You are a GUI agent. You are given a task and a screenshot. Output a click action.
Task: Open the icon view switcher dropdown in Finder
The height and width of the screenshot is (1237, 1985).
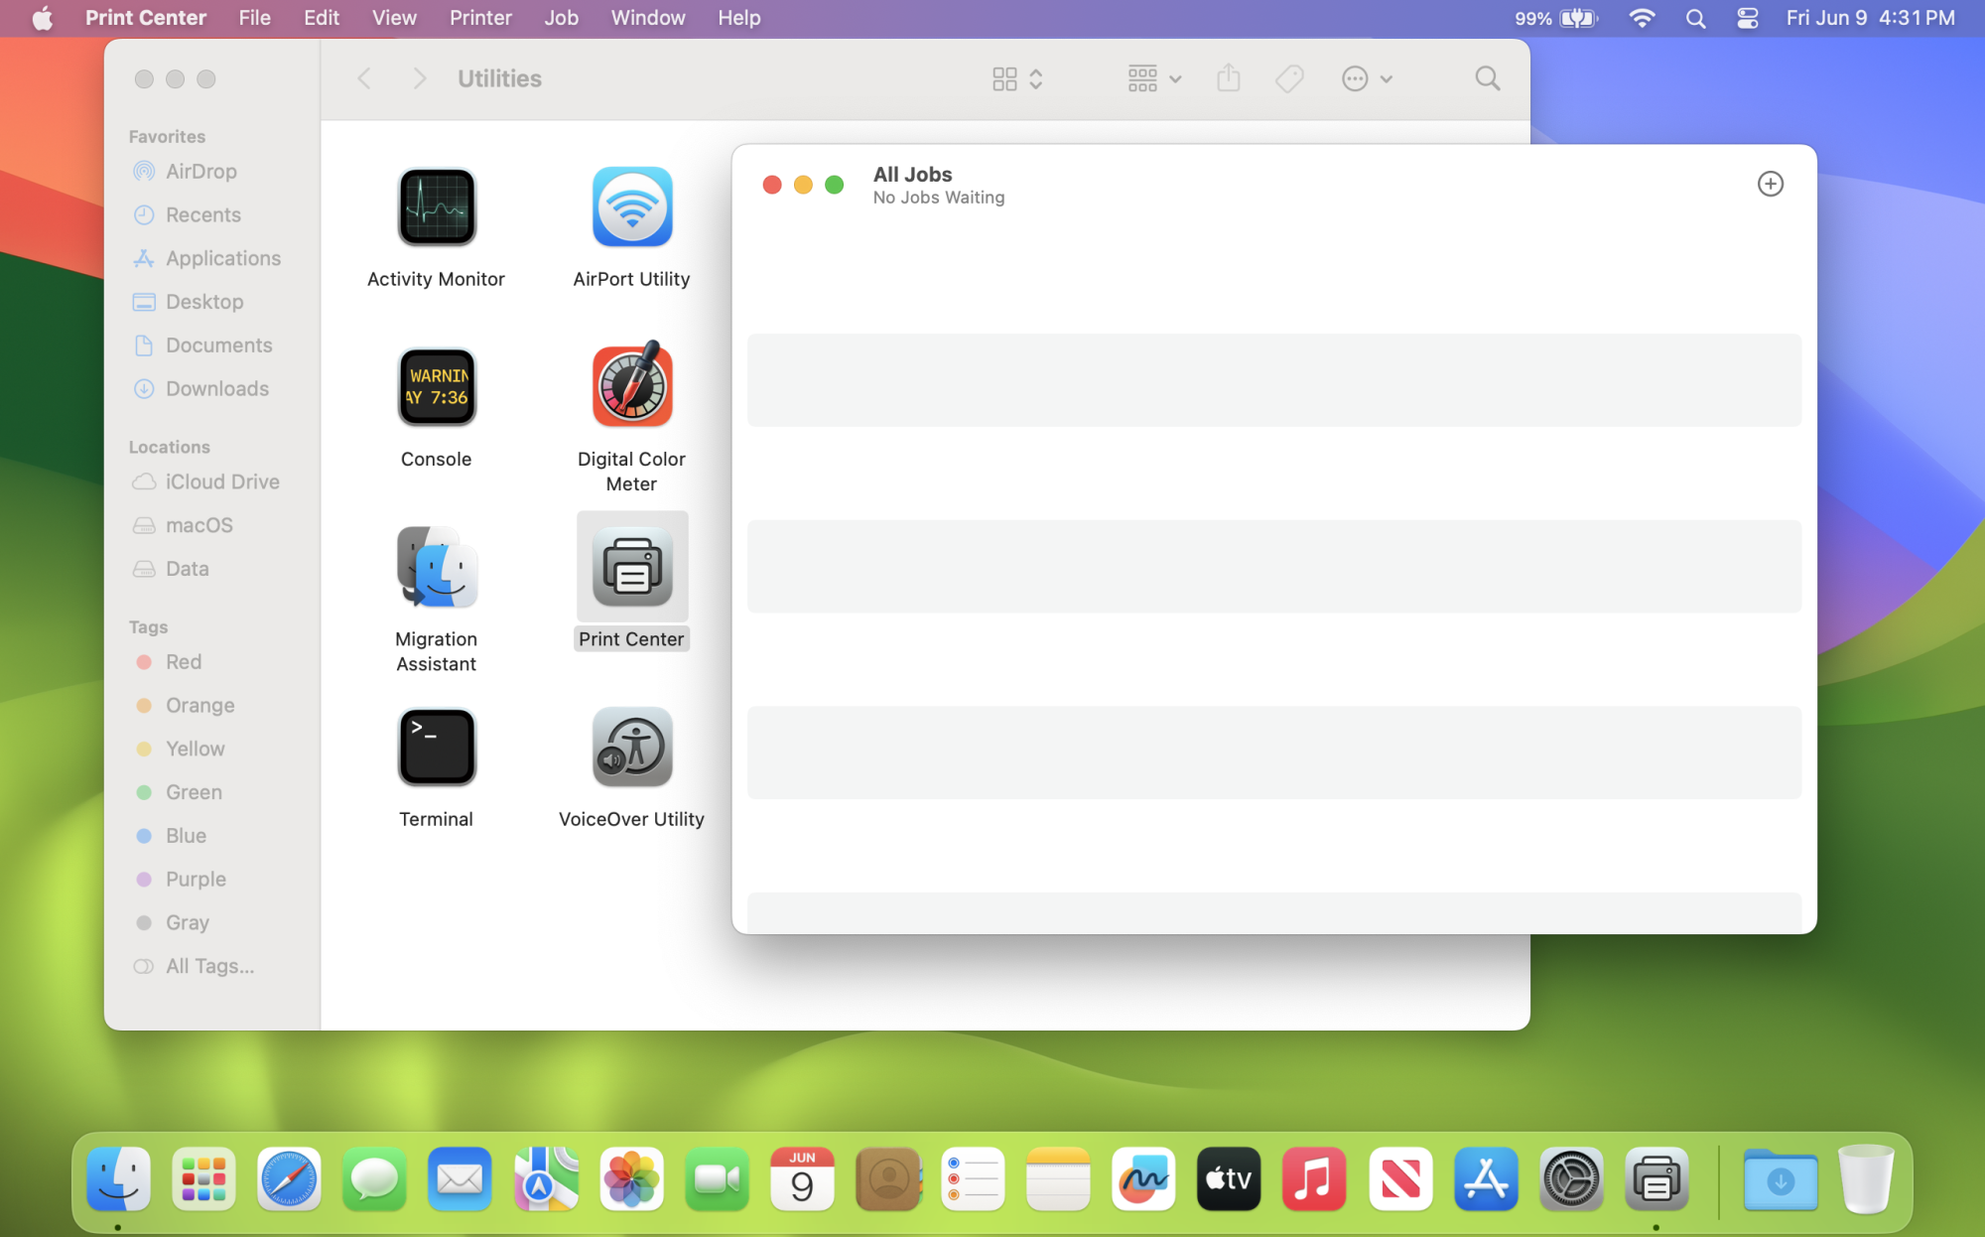click(1017, 78)
